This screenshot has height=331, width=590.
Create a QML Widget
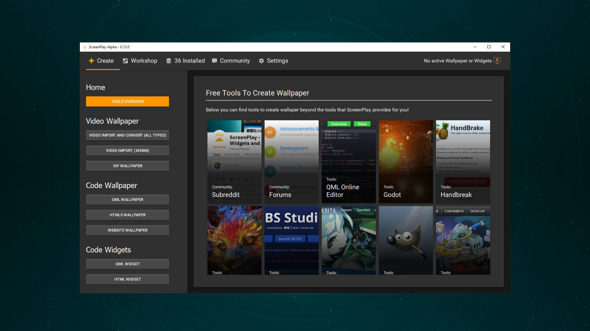pos(127,264)
